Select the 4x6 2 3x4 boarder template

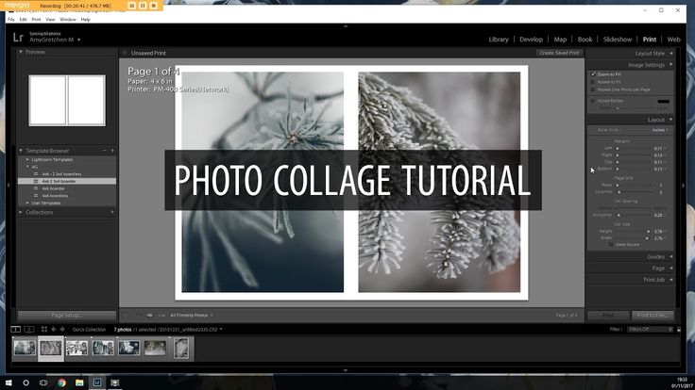(67, 181)
